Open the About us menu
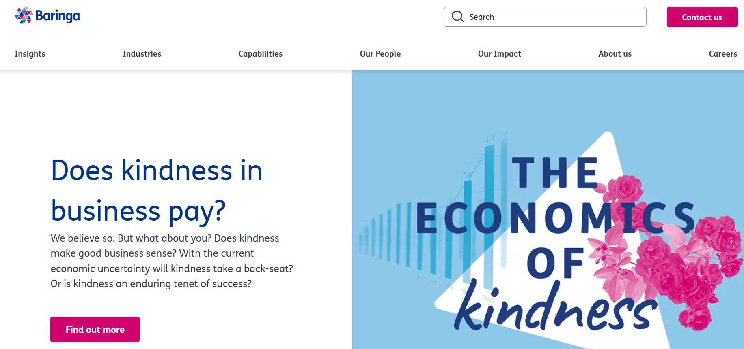The image size is (744, 349). coord(615,54)
